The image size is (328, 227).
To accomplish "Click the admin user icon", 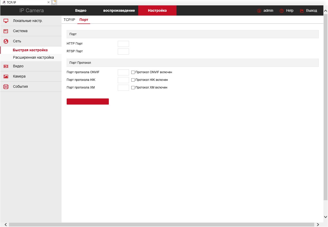I will [x=259, y=11].
